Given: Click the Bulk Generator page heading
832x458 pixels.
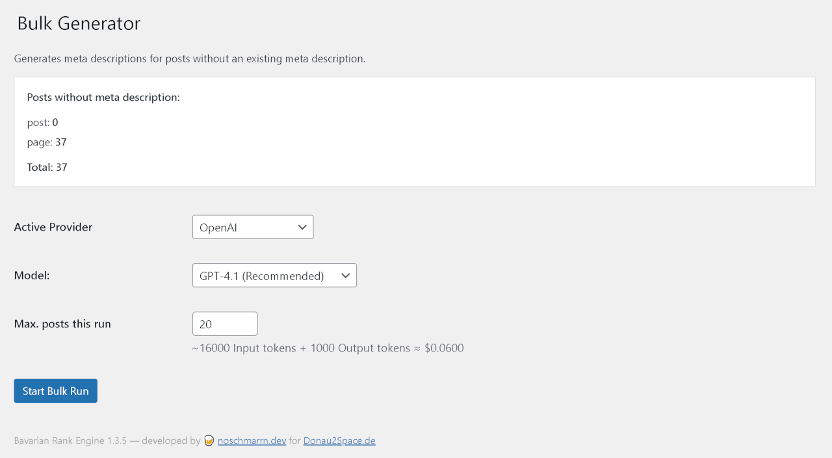Looking at the screenshot, I should click(78, 23).
